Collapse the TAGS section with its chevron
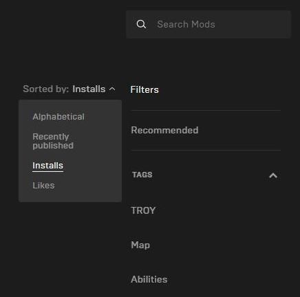The image size is (300, 297). (273, 175)
